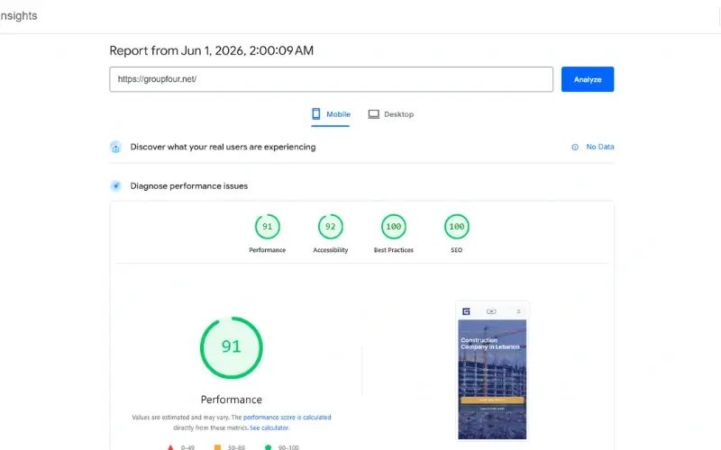Click the Diagnose performance issues heading

click(x=189, y=186)
